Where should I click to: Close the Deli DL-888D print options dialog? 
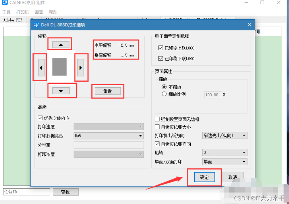click(x=249, y=25)
